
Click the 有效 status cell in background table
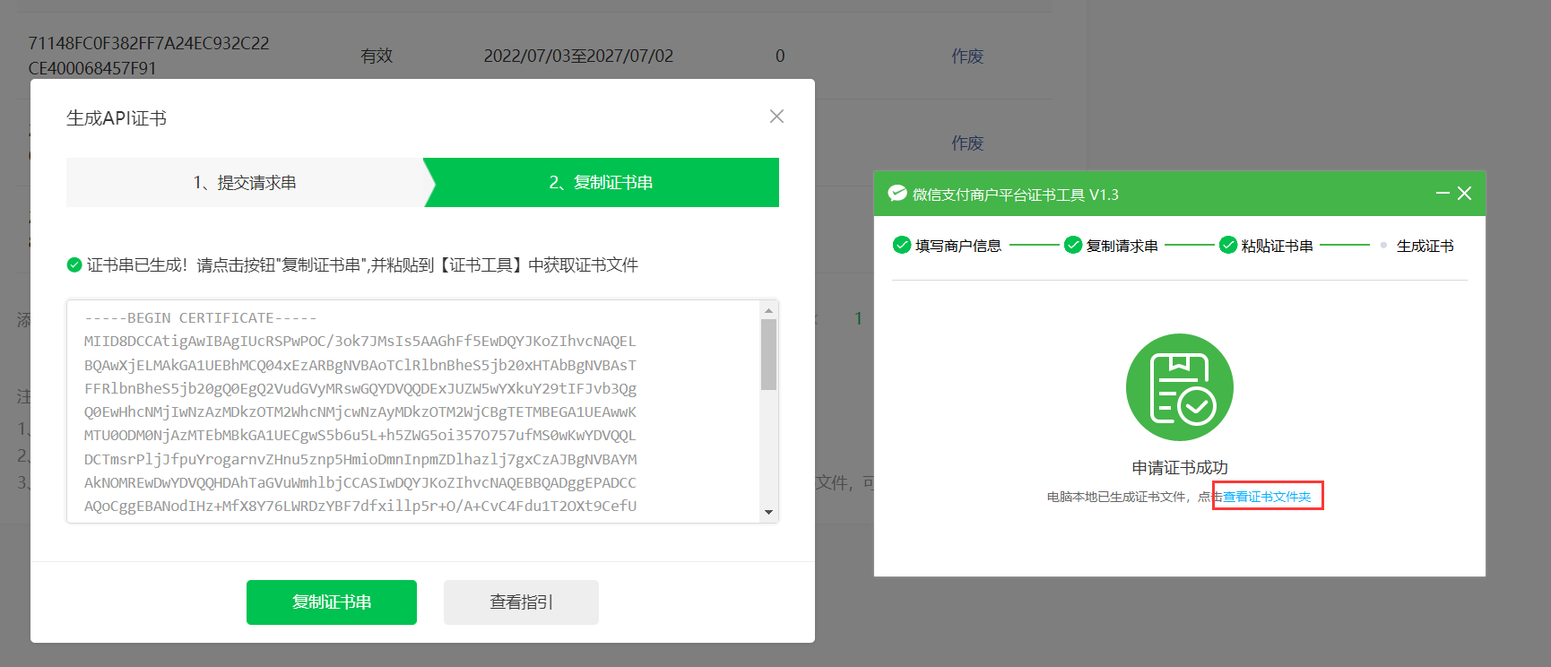(x=377, y=56)
